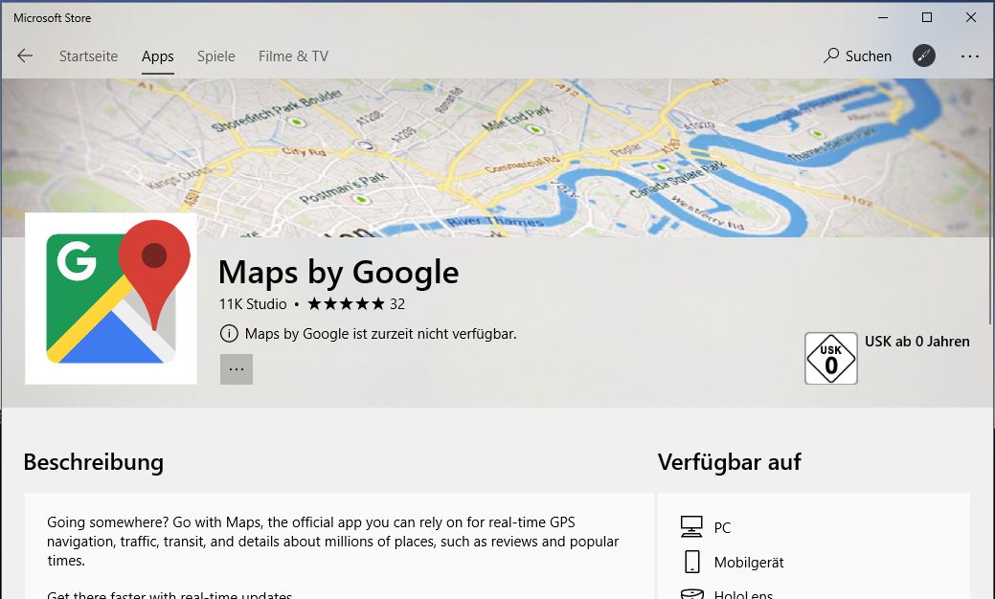Open the Store more options menu

pos(969,56)
